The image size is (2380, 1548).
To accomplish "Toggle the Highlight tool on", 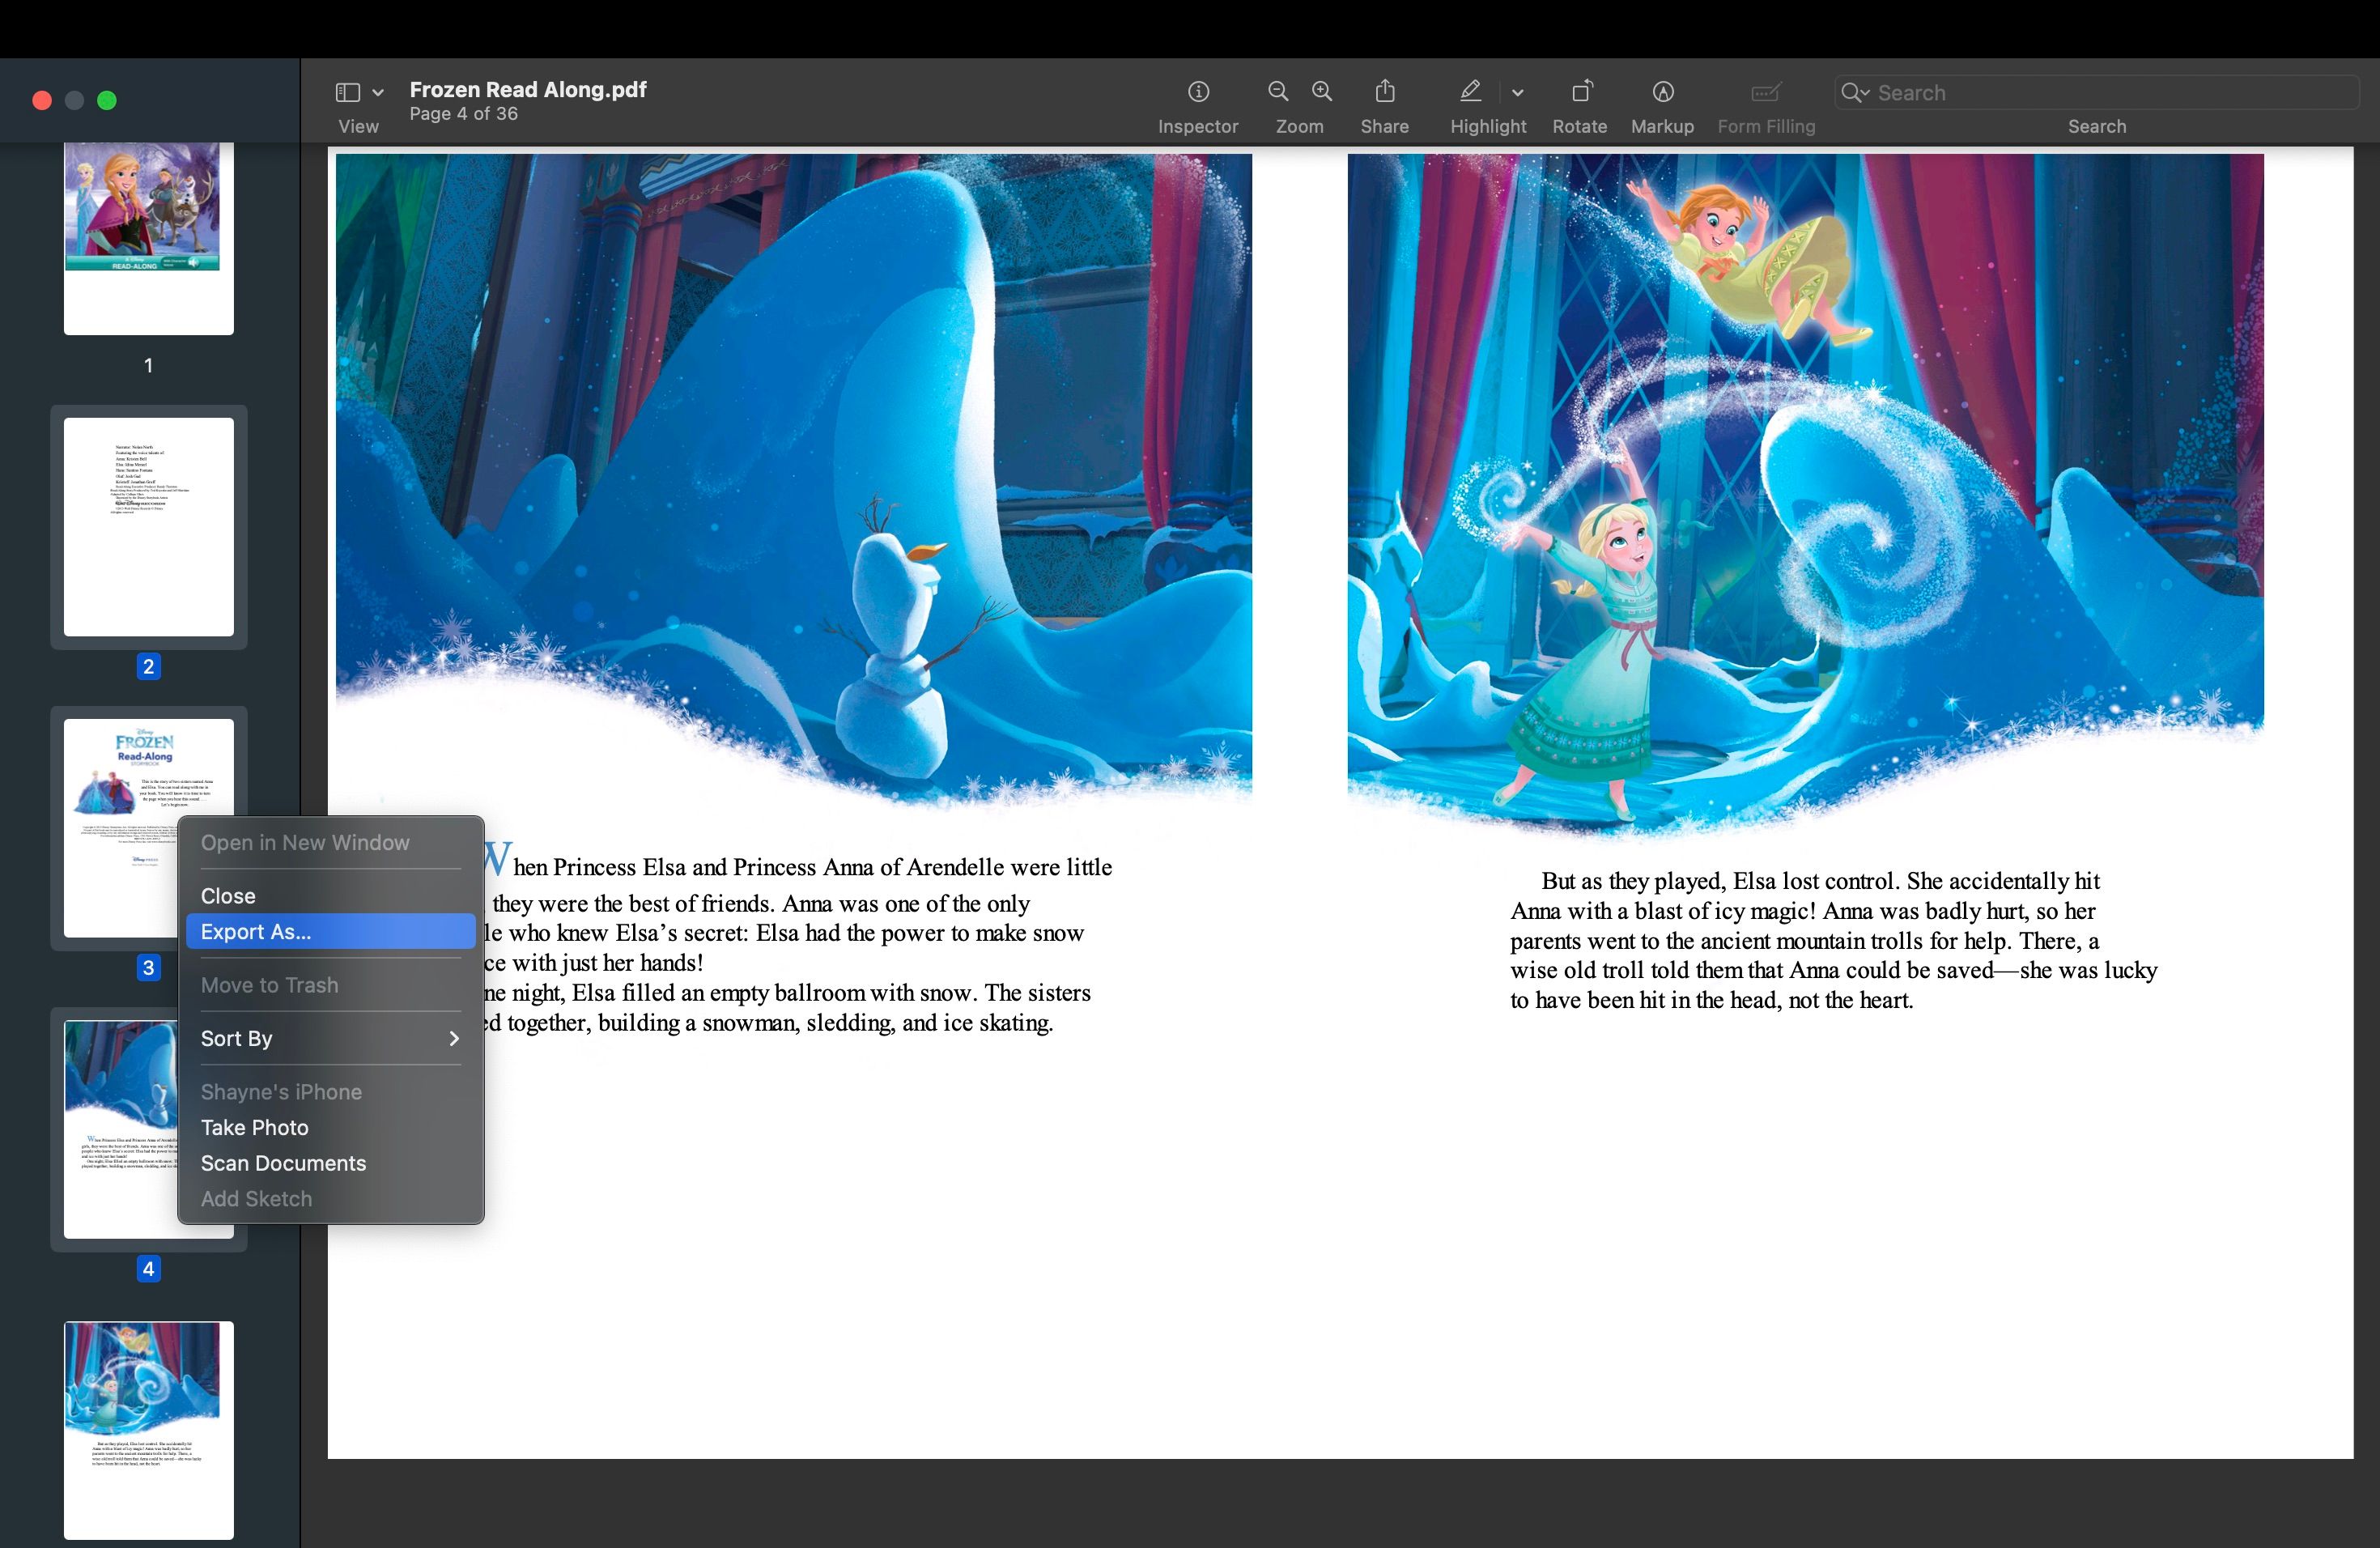I will click(x=1470, y=91).
